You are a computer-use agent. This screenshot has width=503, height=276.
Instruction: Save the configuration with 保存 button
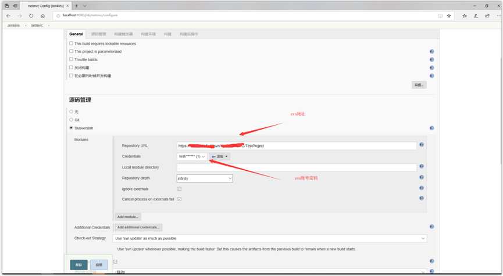pos(79,265)
